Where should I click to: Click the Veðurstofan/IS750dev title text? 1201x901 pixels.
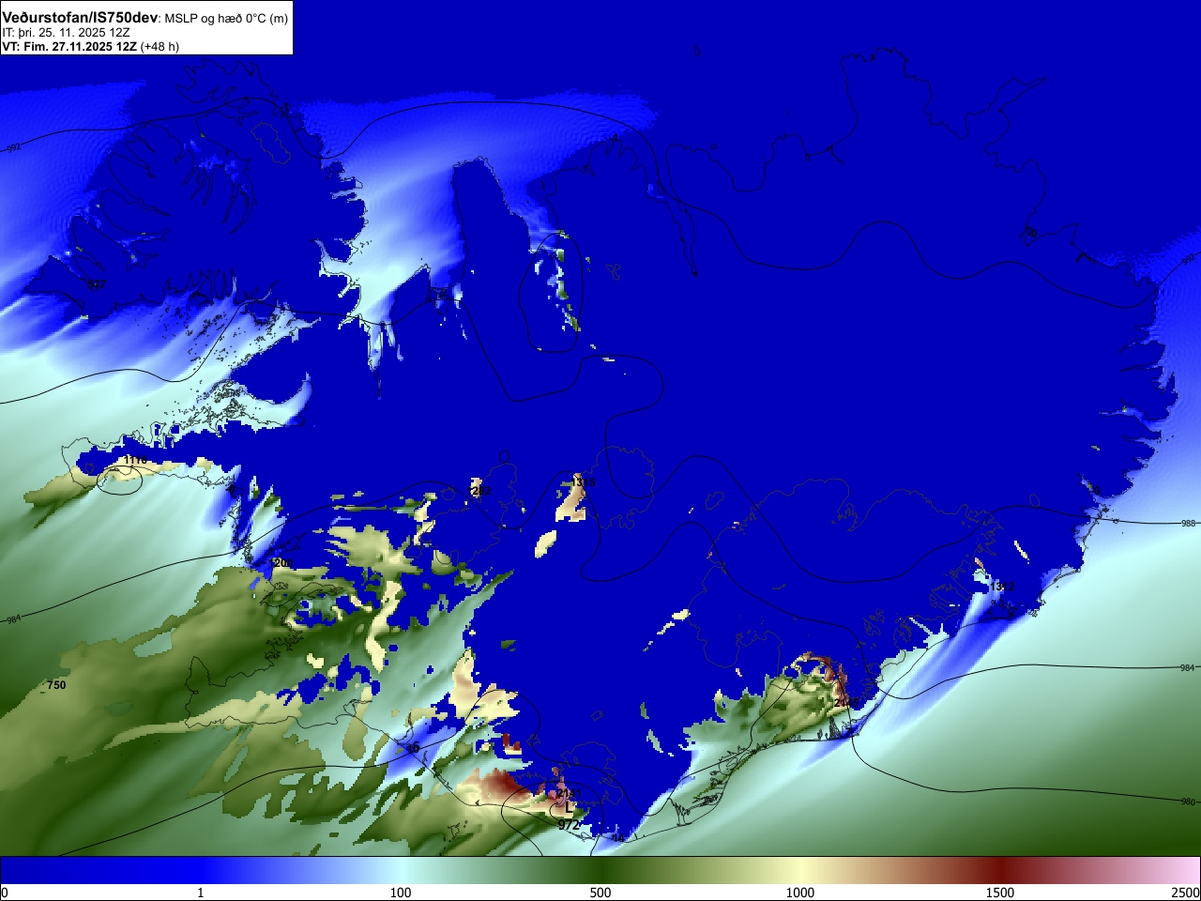[x=80, y=18]
